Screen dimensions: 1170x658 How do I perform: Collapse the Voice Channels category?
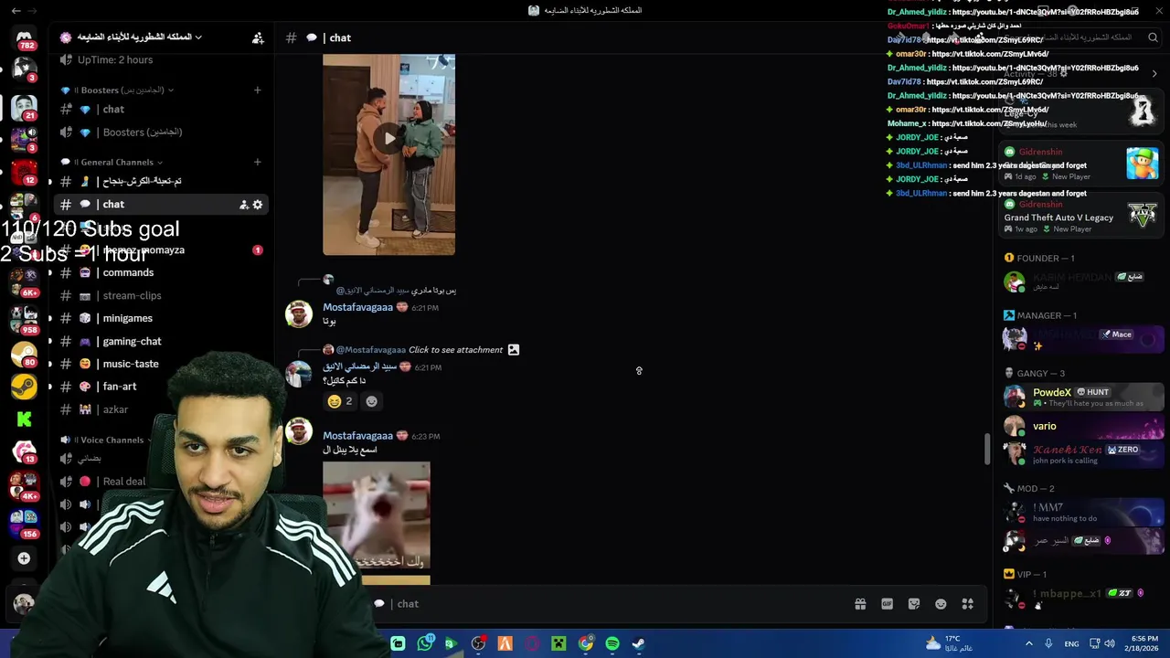pos(106,440)
